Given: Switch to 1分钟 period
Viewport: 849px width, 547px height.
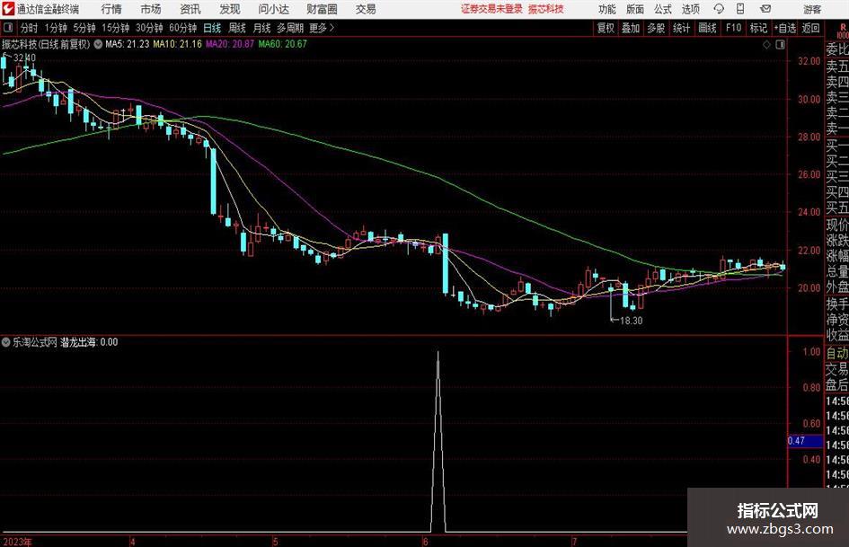Looking at the screenshot, I should [x=56, y=28].
